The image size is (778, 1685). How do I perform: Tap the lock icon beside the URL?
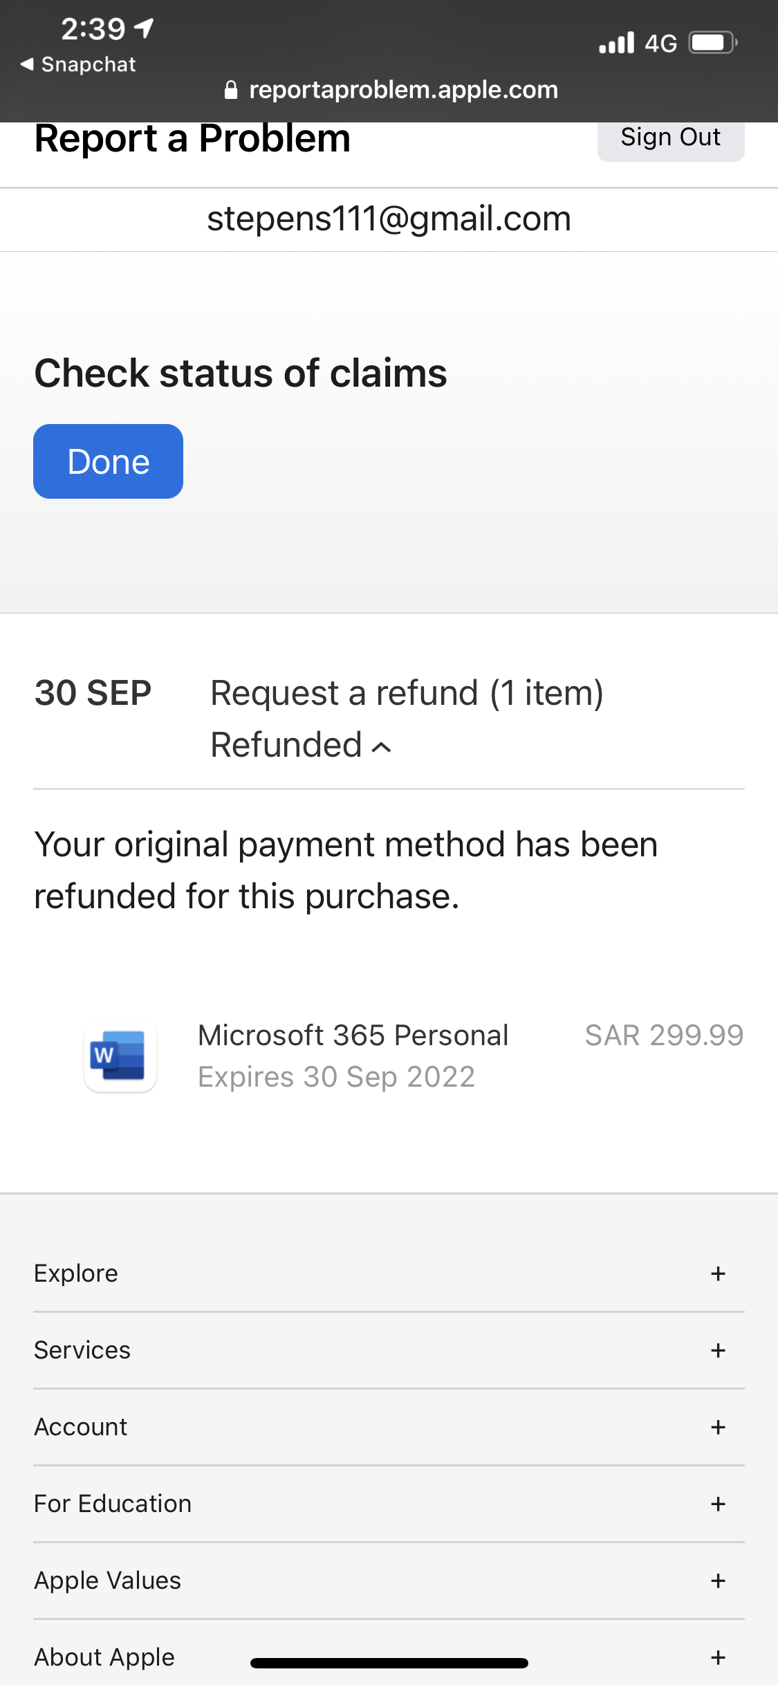pyautogui.click(x=232, y=90)
